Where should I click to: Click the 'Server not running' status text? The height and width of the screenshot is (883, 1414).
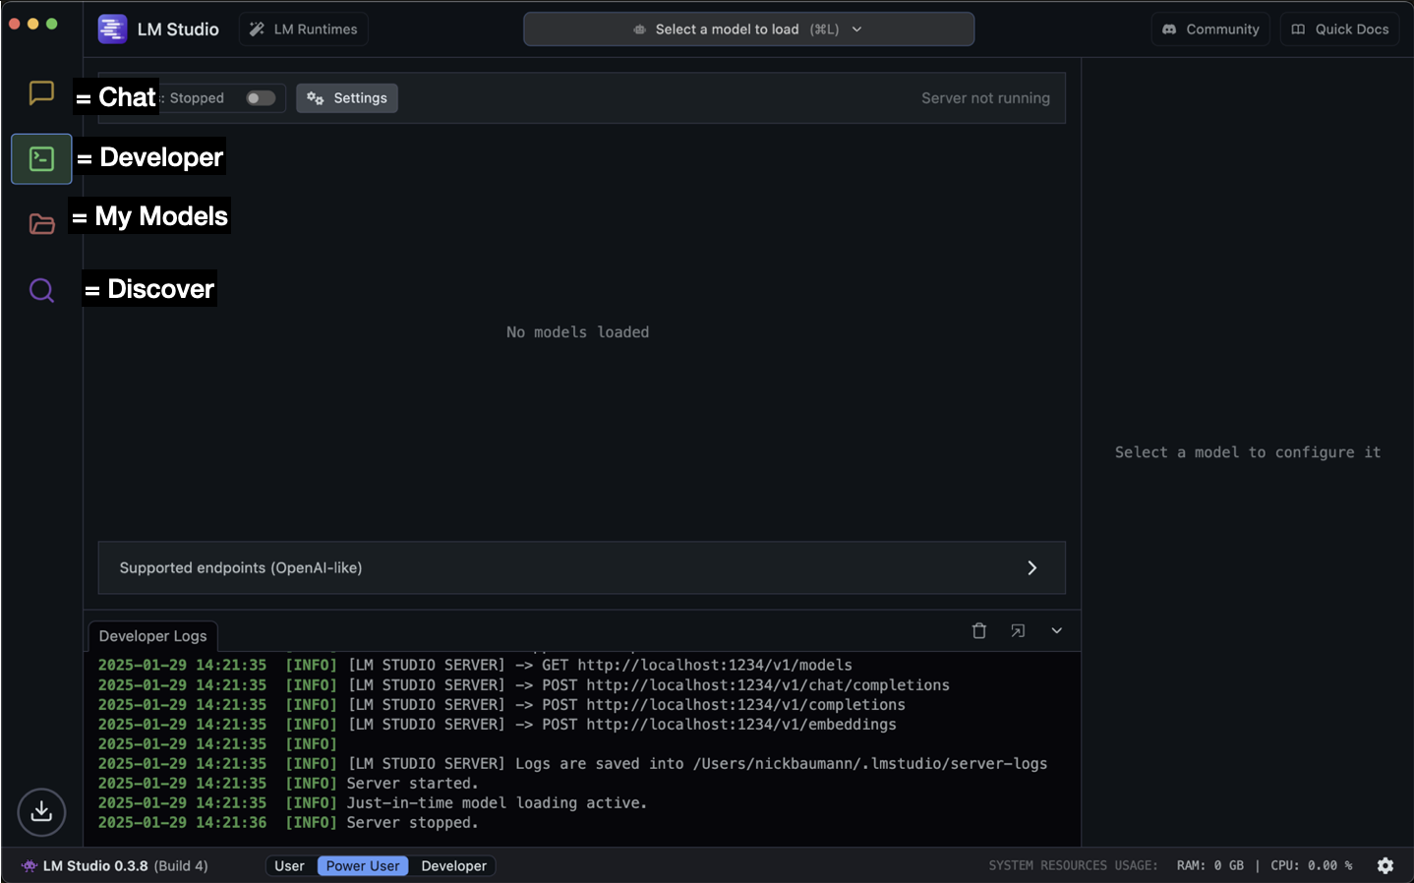tap(985, 98)
